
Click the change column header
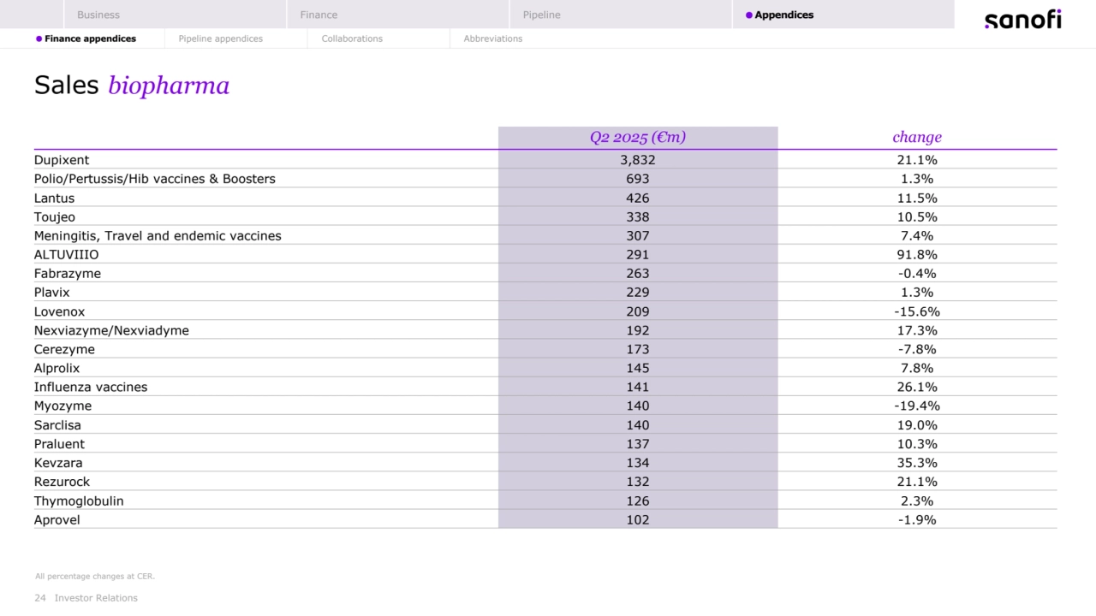click(x=917, y=137)
